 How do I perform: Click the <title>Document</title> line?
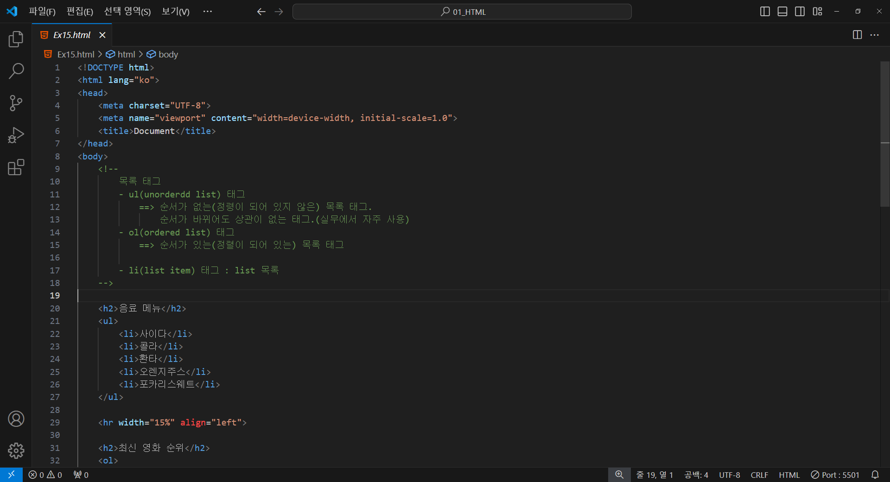coord(157,131)
